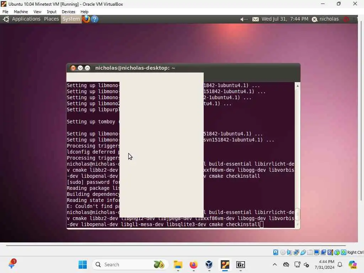This screenshot has height=273, width=364.
Task: Open the widgets icon with notification badge
Action: (x=12, y=264)
